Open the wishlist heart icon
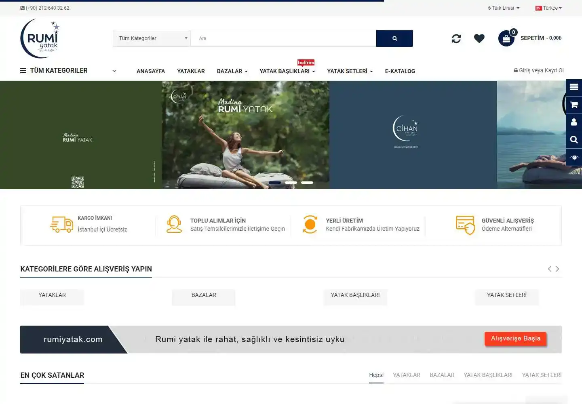This screenshot has width=582, height=404. 479,38
